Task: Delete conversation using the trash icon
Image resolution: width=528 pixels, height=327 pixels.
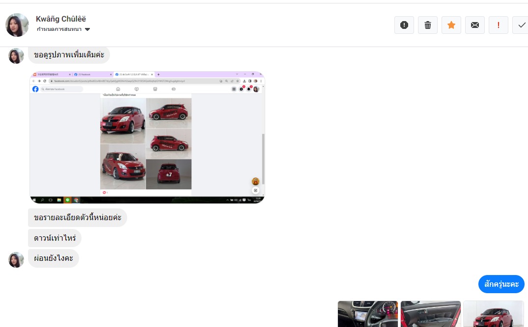Action: point(427,25)
